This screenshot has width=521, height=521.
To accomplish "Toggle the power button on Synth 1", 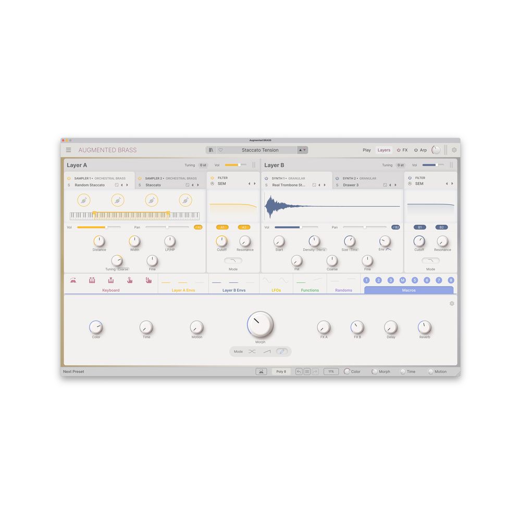I will (x=266, y=178).
